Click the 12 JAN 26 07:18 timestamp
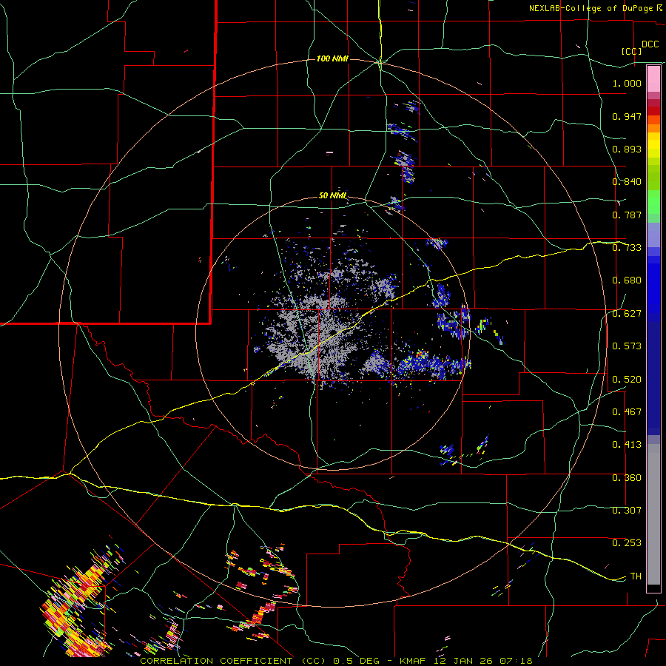This screenshot has width=666, height=666. (x=483, y=661)
